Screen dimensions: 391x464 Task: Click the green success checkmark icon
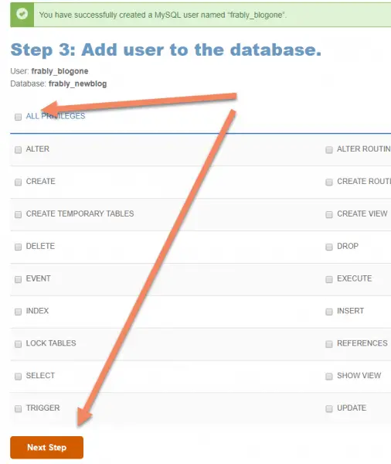tap(22, 14)
